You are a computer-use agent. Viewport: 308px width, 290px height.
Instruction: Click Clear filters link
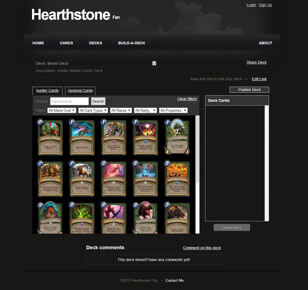pos(187,99)
